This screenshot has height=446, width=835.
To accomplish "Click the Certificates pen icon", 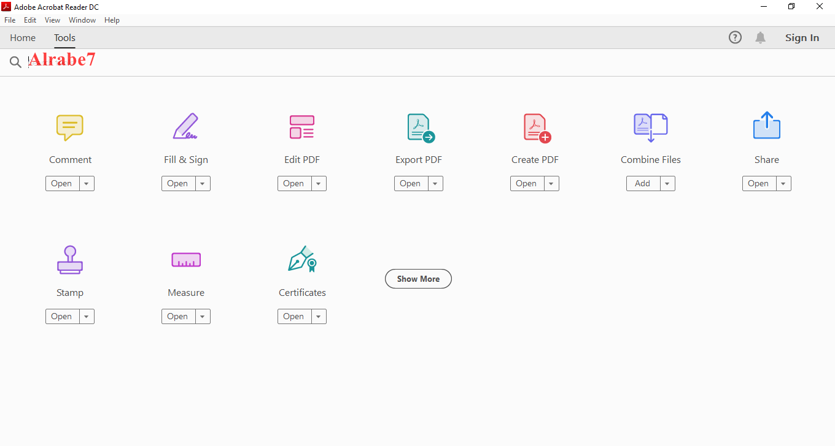I will [302, 259].
